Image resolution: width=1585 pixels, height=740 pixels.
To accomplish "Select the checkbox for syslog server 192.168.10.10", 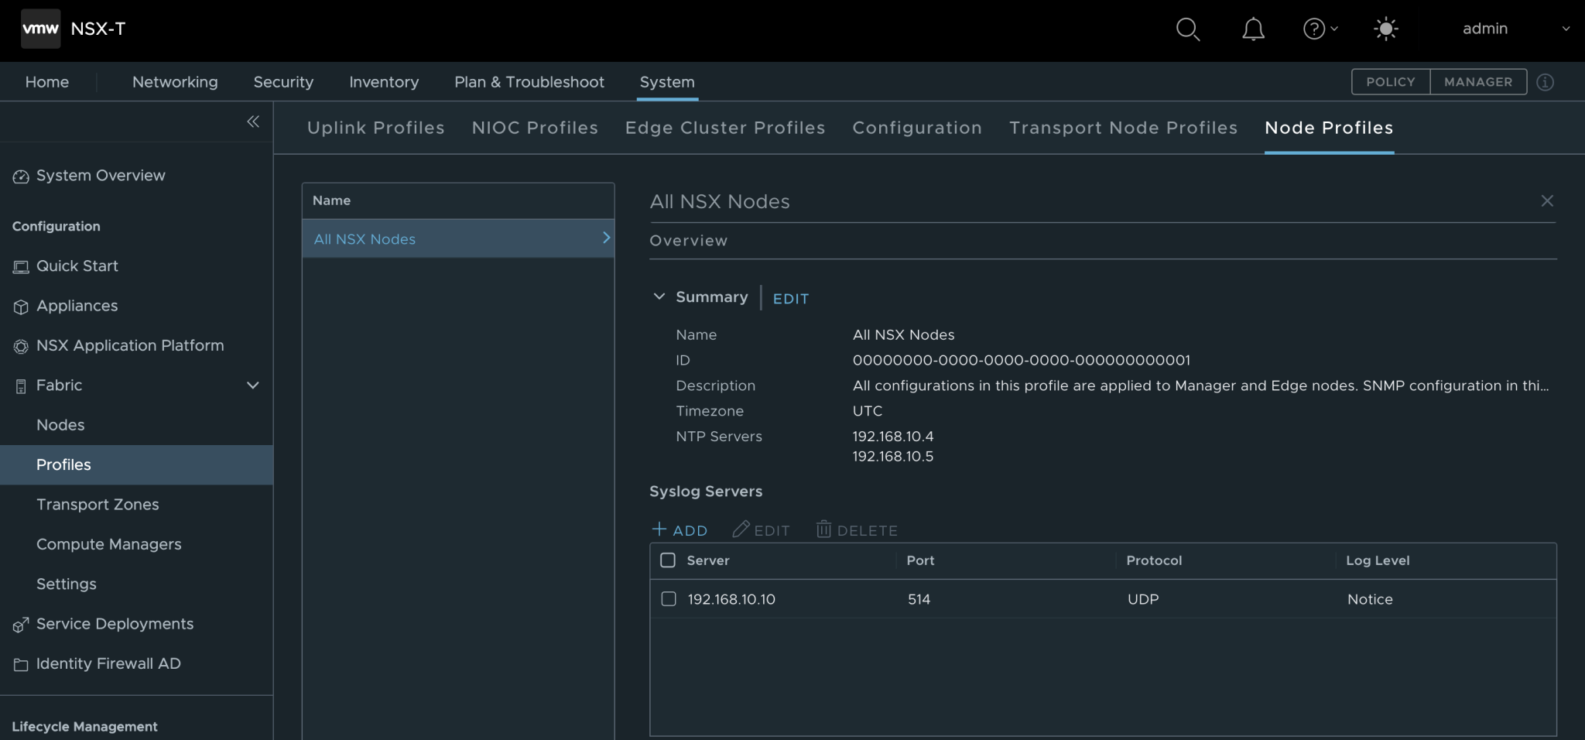I will [667, 598].
